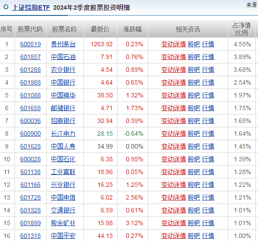Open the 上证综指ETF fund link
258x241 pixels.
(31, 7)
